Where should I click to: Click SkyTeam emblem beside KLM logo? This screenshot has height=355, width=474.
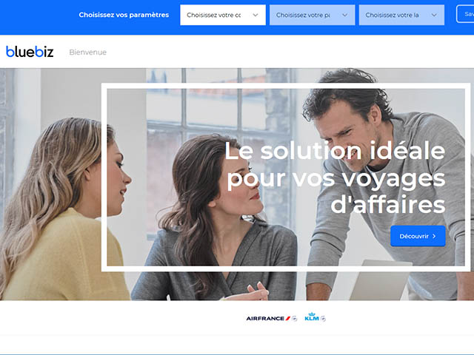[323, 318]
